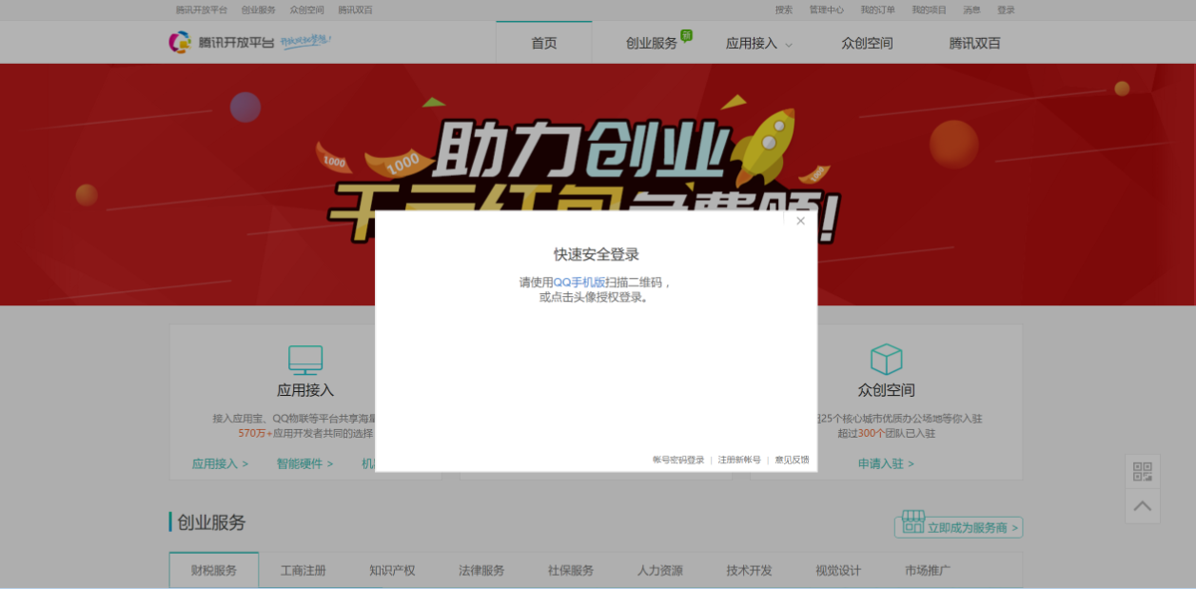Select the 工商注册 tab

(x=304, y=570)
